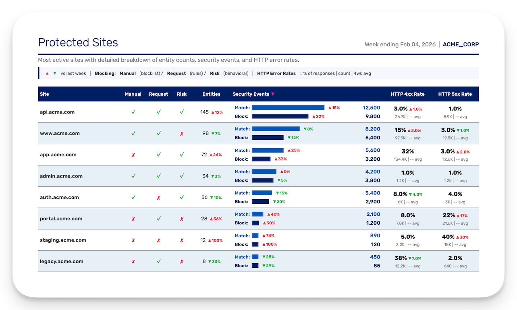Click the HTTP 5xx Rate column header
The height and width of the screenshot is (310, 517).
pyautogui.click(x=455, y=94)
